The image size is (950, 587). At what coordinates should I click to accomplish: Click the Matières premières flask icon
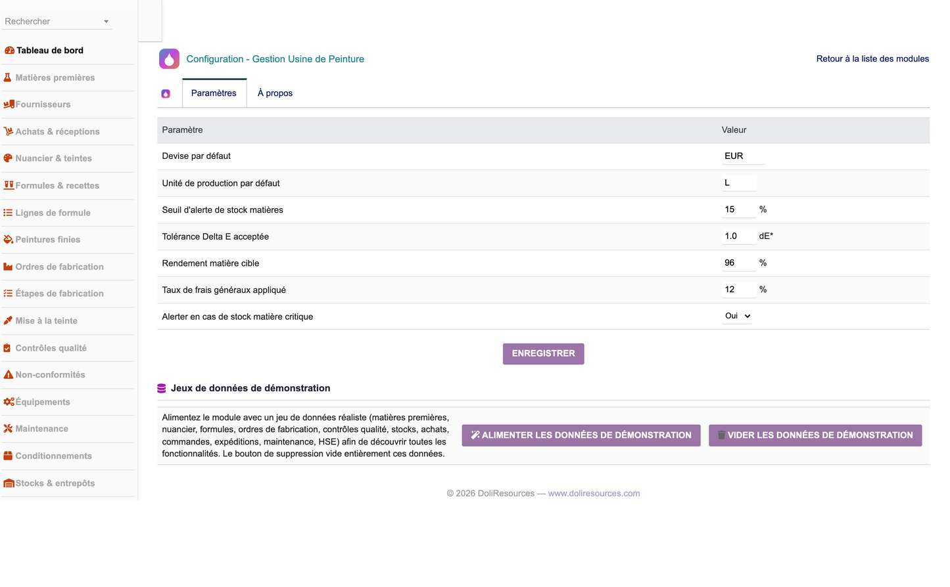pos(8,77)
